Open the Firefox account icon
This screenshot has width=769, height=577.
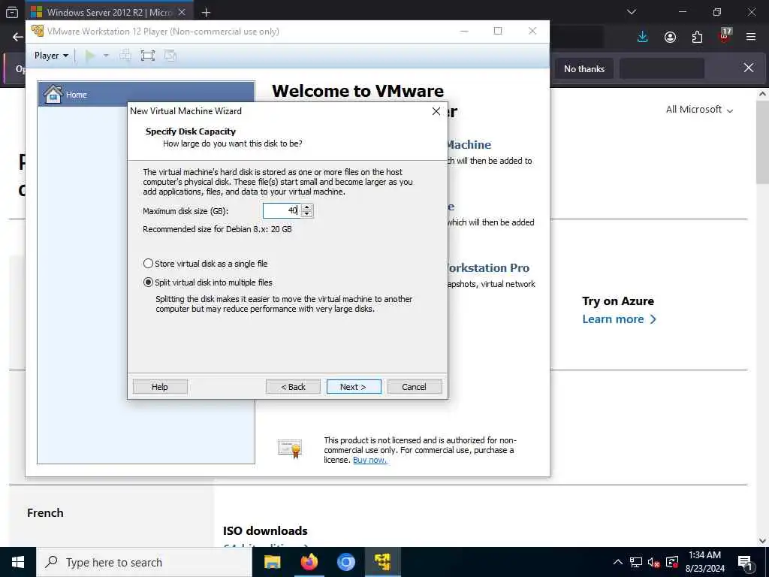click(670, 37)
